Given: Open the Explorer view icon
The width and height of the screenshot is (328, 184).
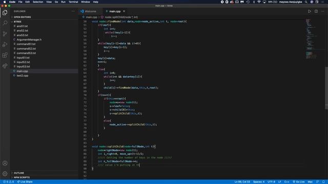Looking at the screenshot, I should point(5,12).
